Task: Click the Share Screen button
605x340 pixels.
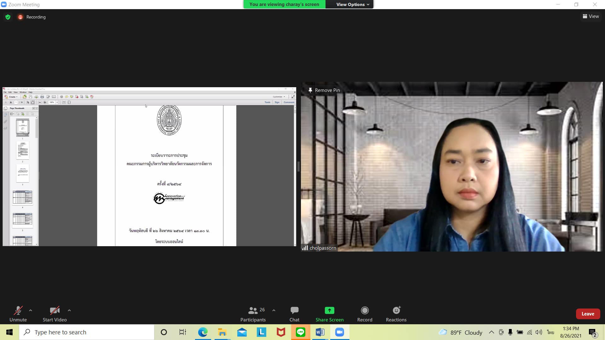Action: click(329, 314)
